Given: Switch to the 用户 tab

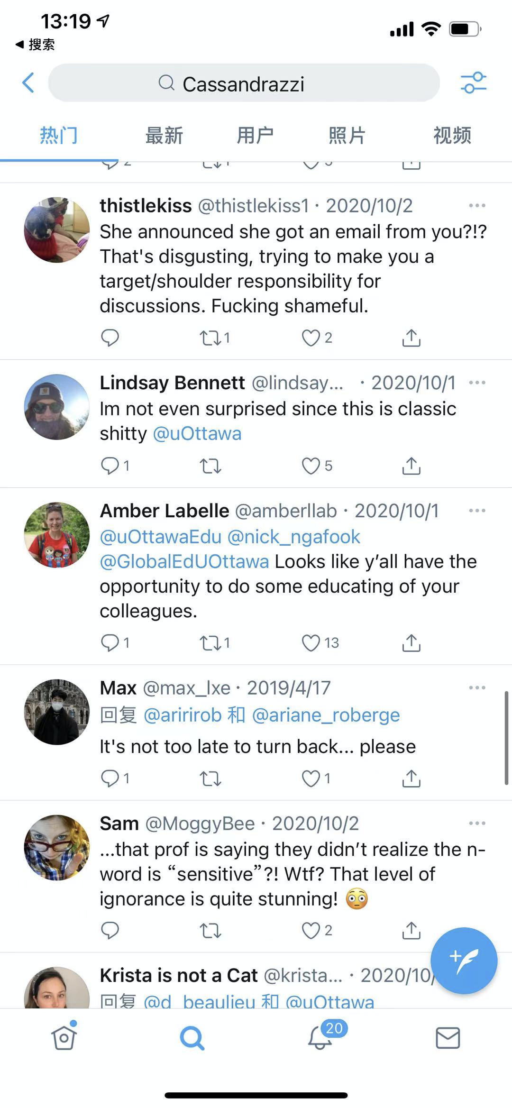Looking at the screenshot, I should coord(255,136).
